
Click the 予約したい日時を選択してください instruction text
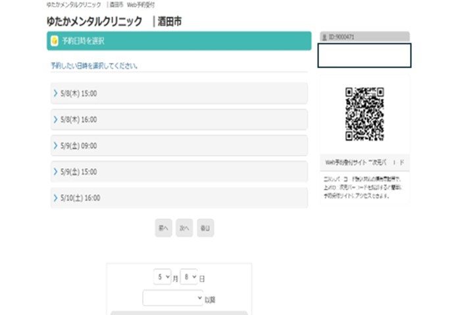[x=94, y=66]
